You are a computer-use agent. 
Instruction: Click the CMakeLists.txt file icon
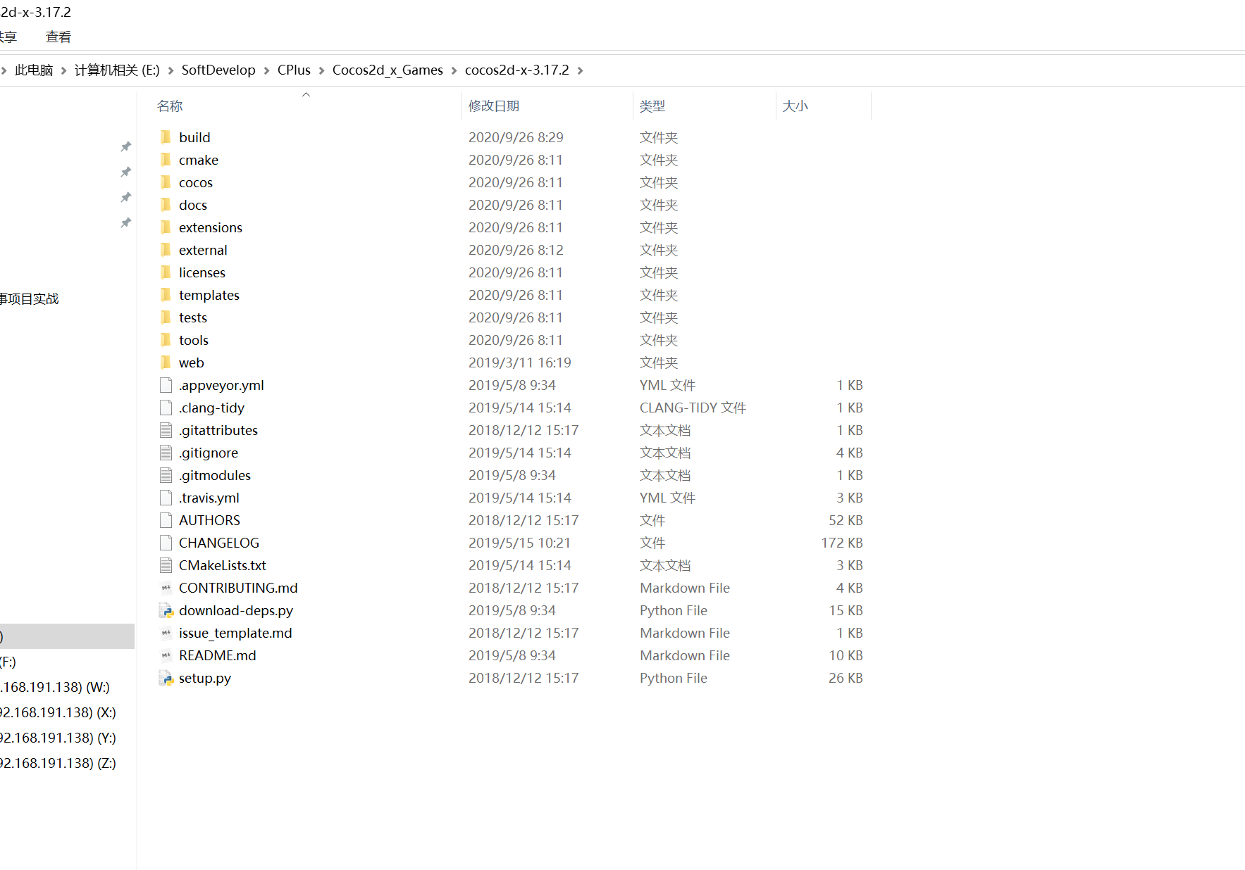pyautogui.click(x=166, y=565)
